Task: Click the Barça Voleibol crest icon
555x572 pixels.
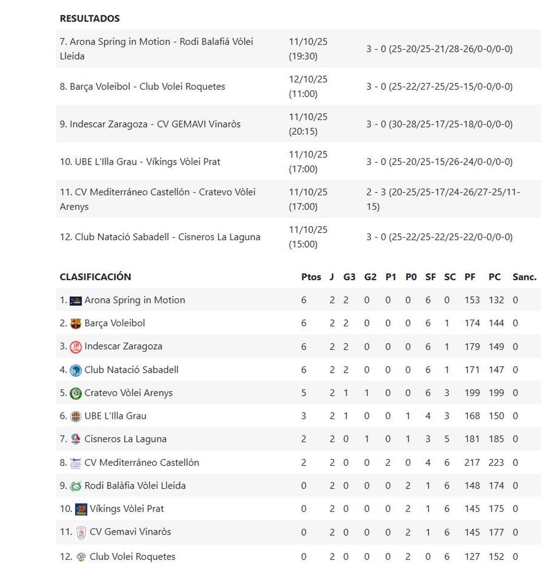Action: click(75, 324)
